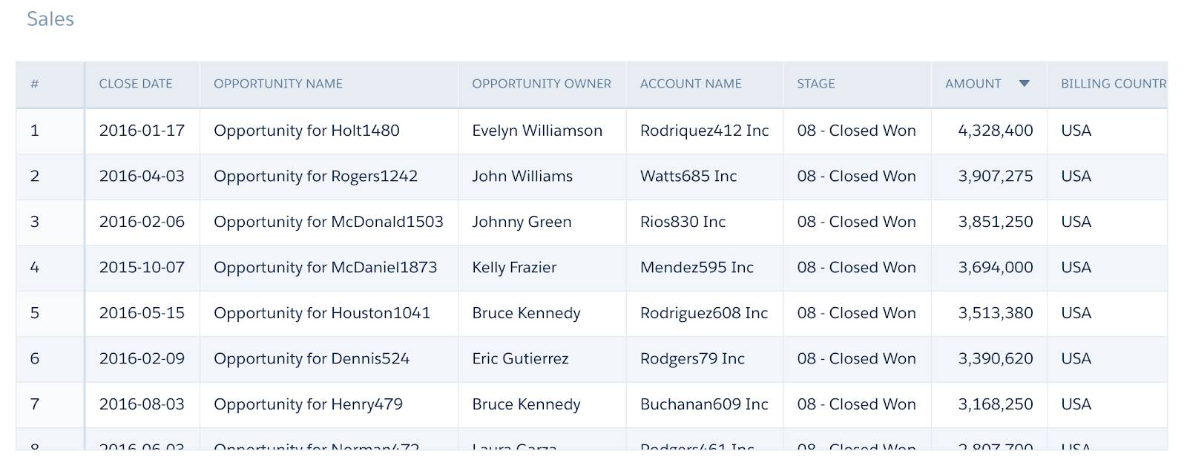Select the Account Name column header

(x=691, y=84)
